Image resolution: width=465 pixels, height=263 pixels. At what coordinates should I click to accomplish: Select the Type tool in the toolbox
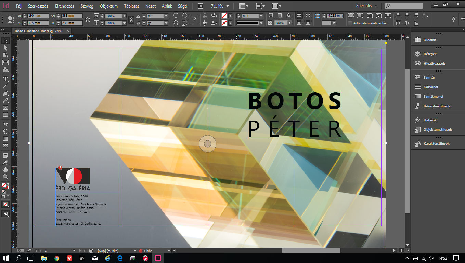point(5,79)
